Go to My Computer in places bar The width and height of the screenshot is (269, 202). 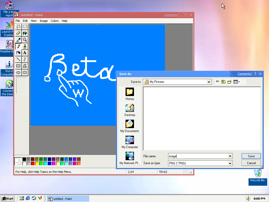pyautogui.click(x=130, y=142)
